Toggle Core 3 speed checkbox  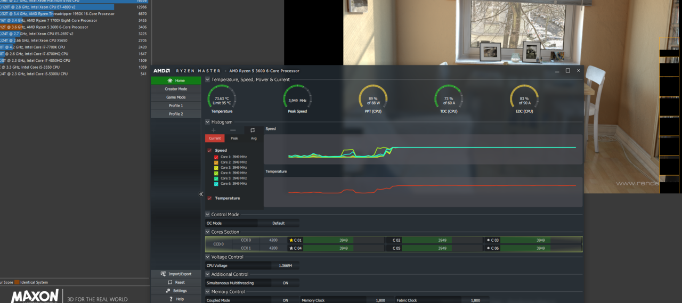tap(216, 168)
